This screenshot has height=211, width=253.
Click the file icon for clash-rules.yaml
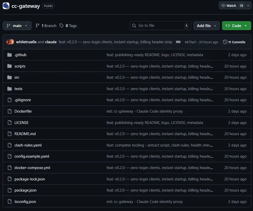tap(10, 145)
